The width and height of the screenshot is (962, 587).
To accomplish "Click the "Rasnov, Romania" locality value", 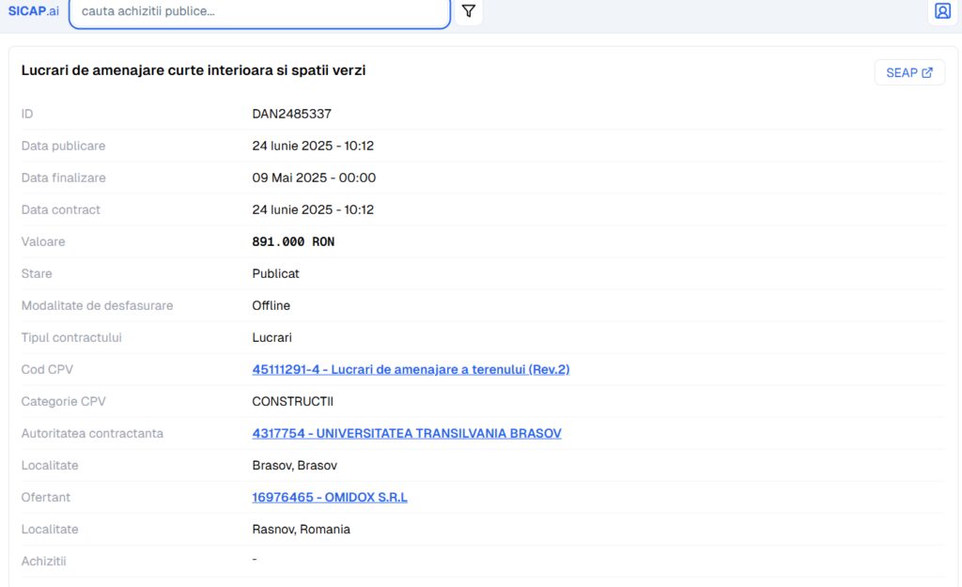I will click(x=301, y=529).
